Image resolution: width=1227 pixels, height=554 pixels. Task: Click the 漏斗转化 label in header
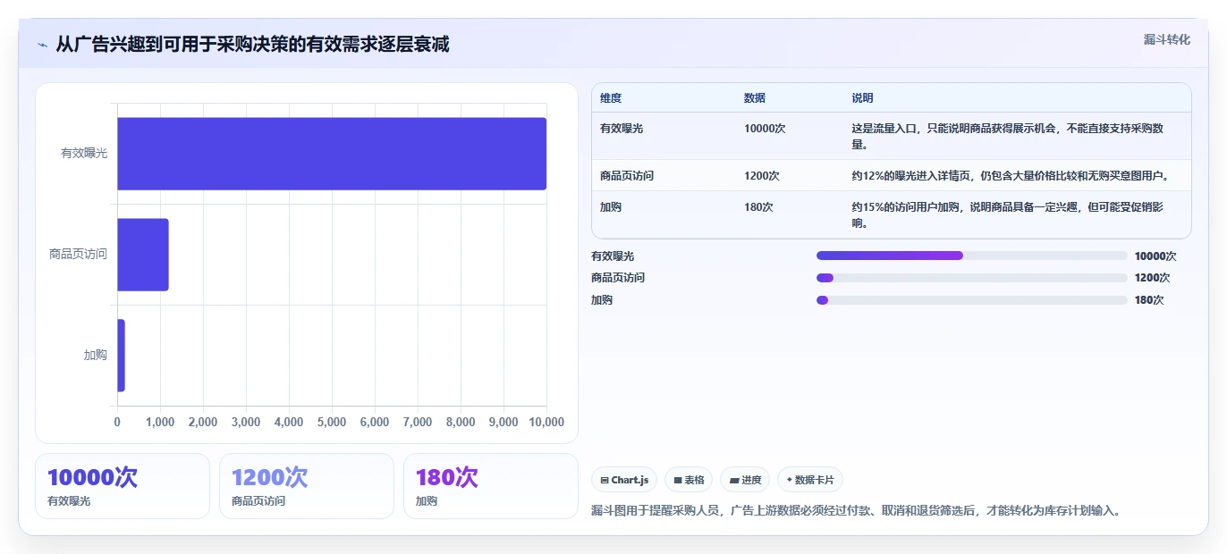(1167, 39)
